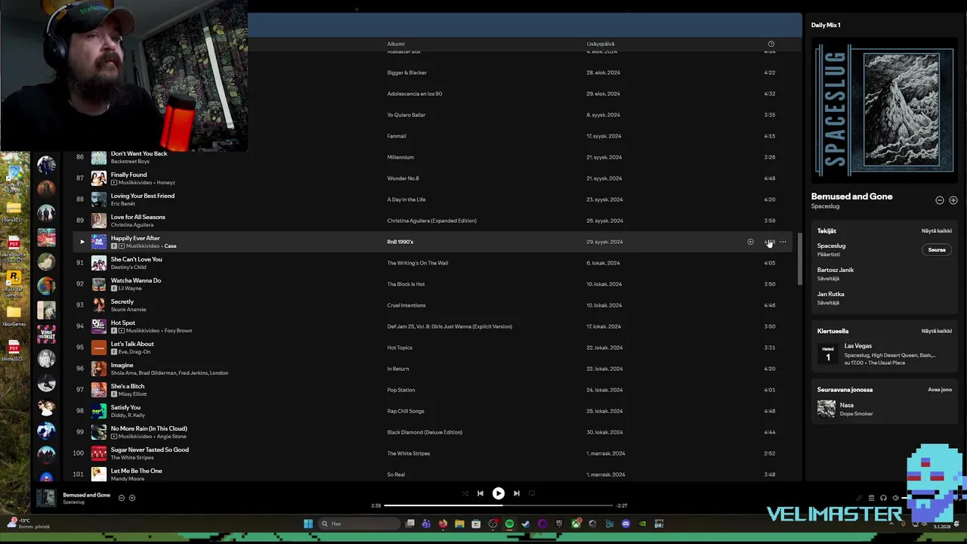This screenshot has height=544, width=967.
Task: Open more options for Happily Ever After
Action: [x=783, y=242]
